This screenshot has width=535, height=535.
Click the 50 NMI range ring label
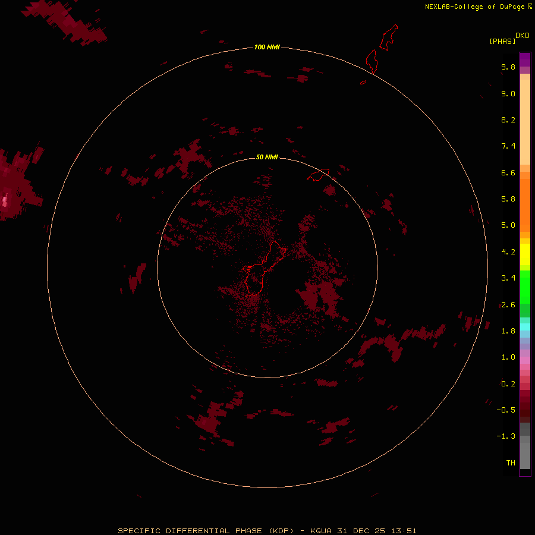pyautogui.click(x=267, y=157)
